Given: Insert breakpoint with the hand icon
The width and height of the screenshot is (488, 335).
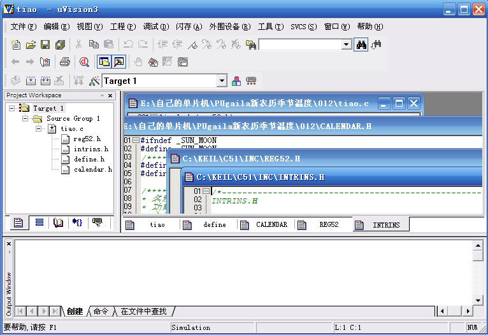Looking at the screenshot, I should coord(138,62).
